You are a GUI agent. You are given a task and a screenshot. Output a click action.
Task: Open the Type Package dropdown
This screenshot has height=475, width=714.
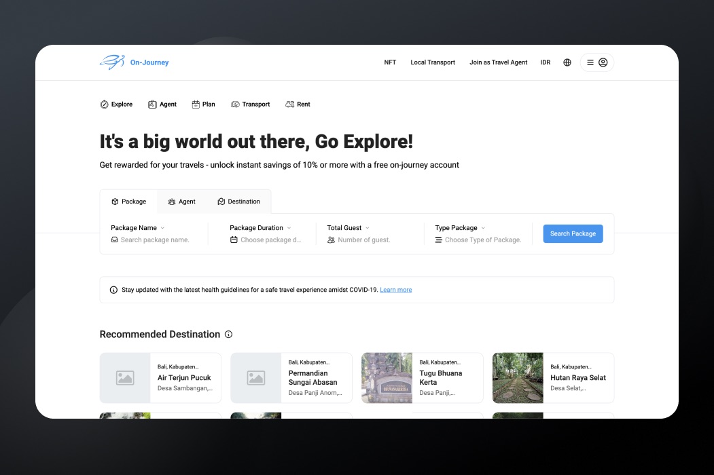[x=483, y=228]
